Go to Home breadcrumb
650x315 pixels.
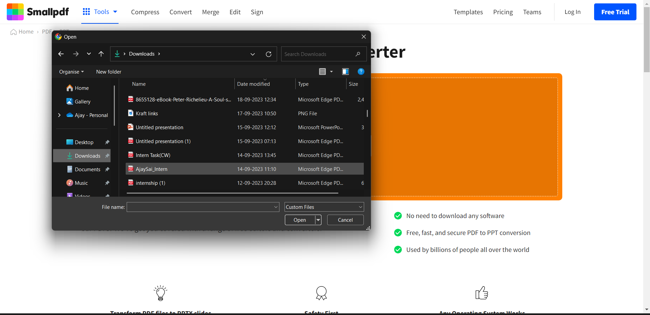22,32
